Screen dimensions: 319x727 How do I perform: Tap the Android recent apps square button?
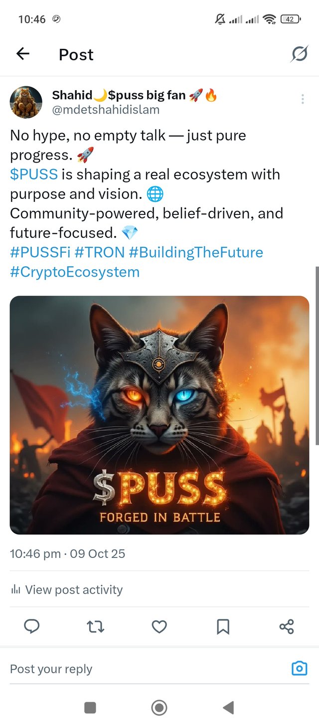pos(90,707)
